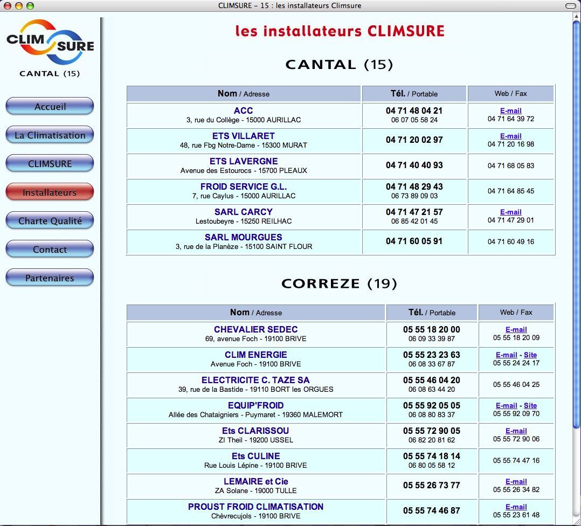Viewport: 581px width, 526px height.
Task: Select the SARL CARCY name
Action: point(244,212)
